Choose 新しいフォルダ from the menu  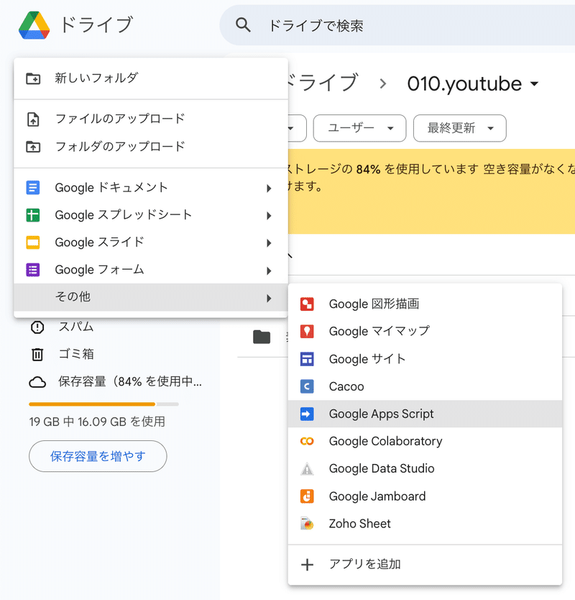(151, 78)
